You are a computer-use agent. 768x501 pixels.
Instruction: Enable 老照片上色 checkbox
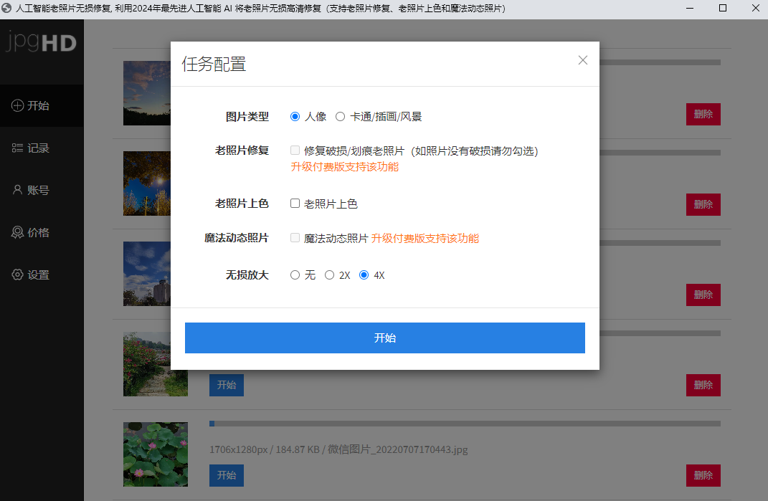pos(295,204)
